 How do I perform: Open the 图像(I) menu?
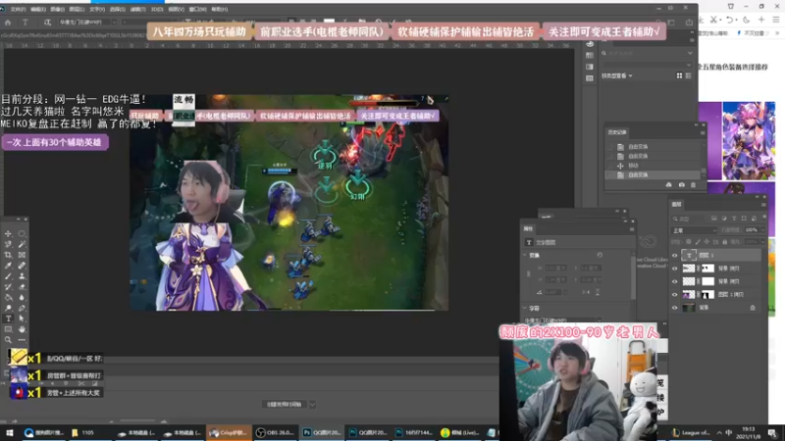click(58, 9)
